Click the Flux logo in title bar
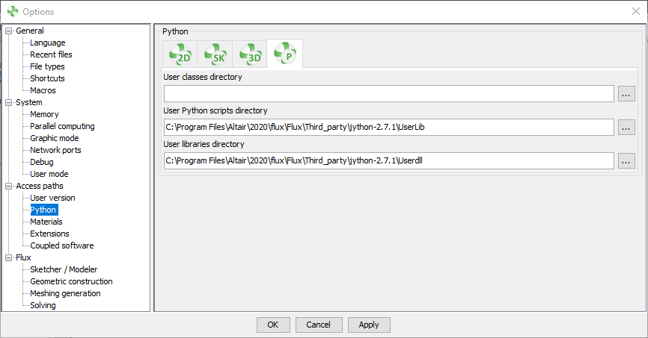 12,12
